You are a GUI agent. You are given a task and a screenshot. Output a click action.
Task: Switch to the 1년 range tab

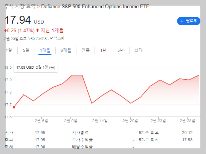(103, 50)
